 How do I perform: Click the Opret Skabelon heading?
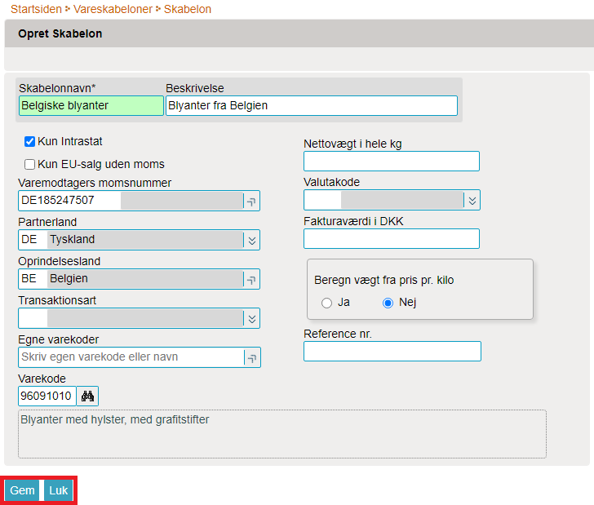pyautogui.click(x=60, y=33)
